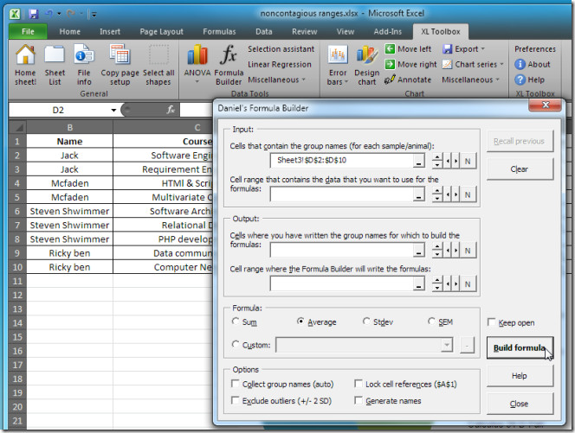The height and width of the screenshot is (433, 575).
Task: Click the Clear button
Action: [520, 169]
